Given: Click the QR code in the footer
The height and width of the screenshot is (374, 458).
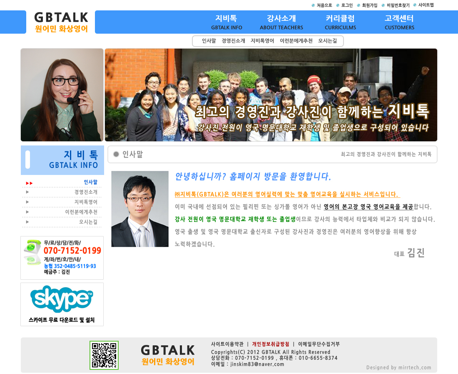Looking at the screenshot, I should (104, 355).
